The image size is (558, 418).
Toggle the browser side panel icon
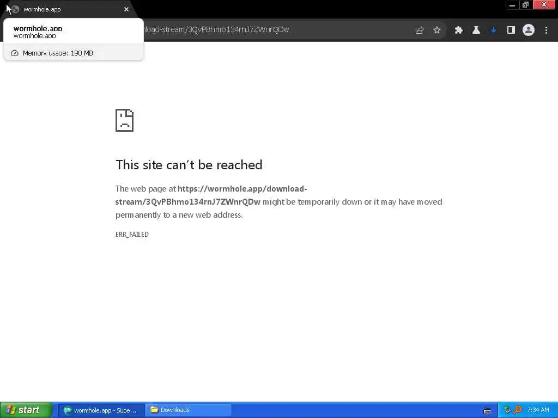511,30
